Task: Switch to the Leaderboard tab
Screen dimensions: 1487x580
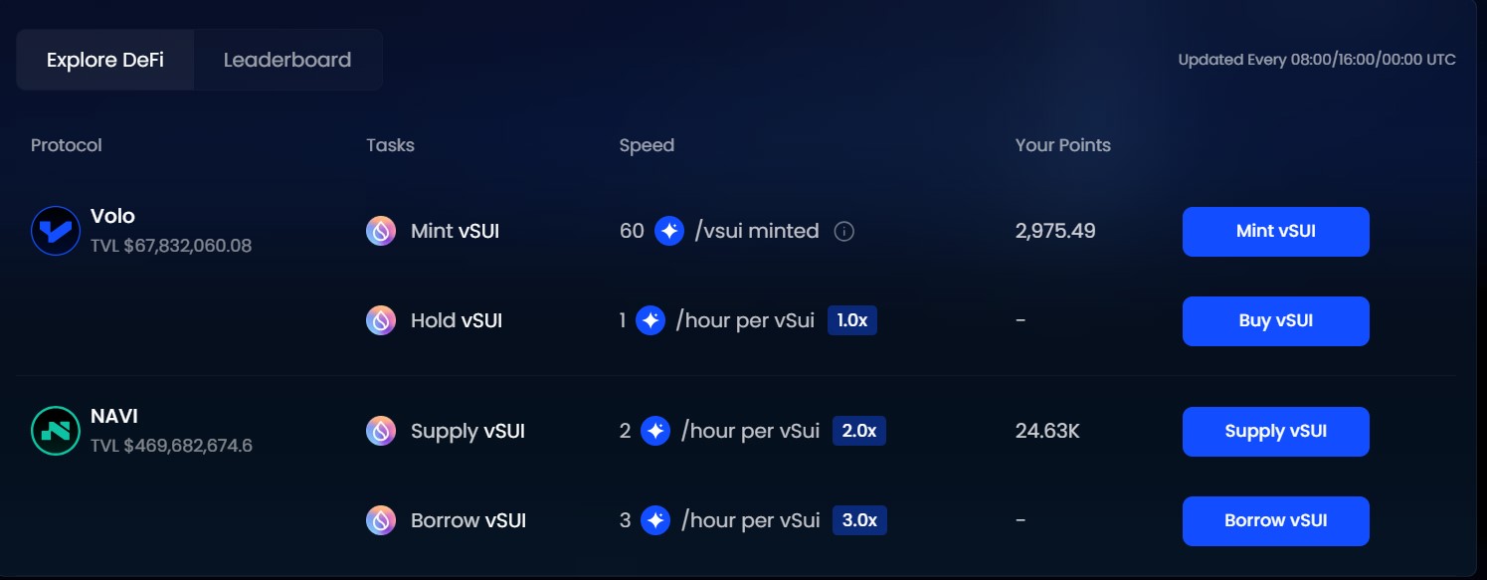Action: pyautogui.click(x=287, y=60)
